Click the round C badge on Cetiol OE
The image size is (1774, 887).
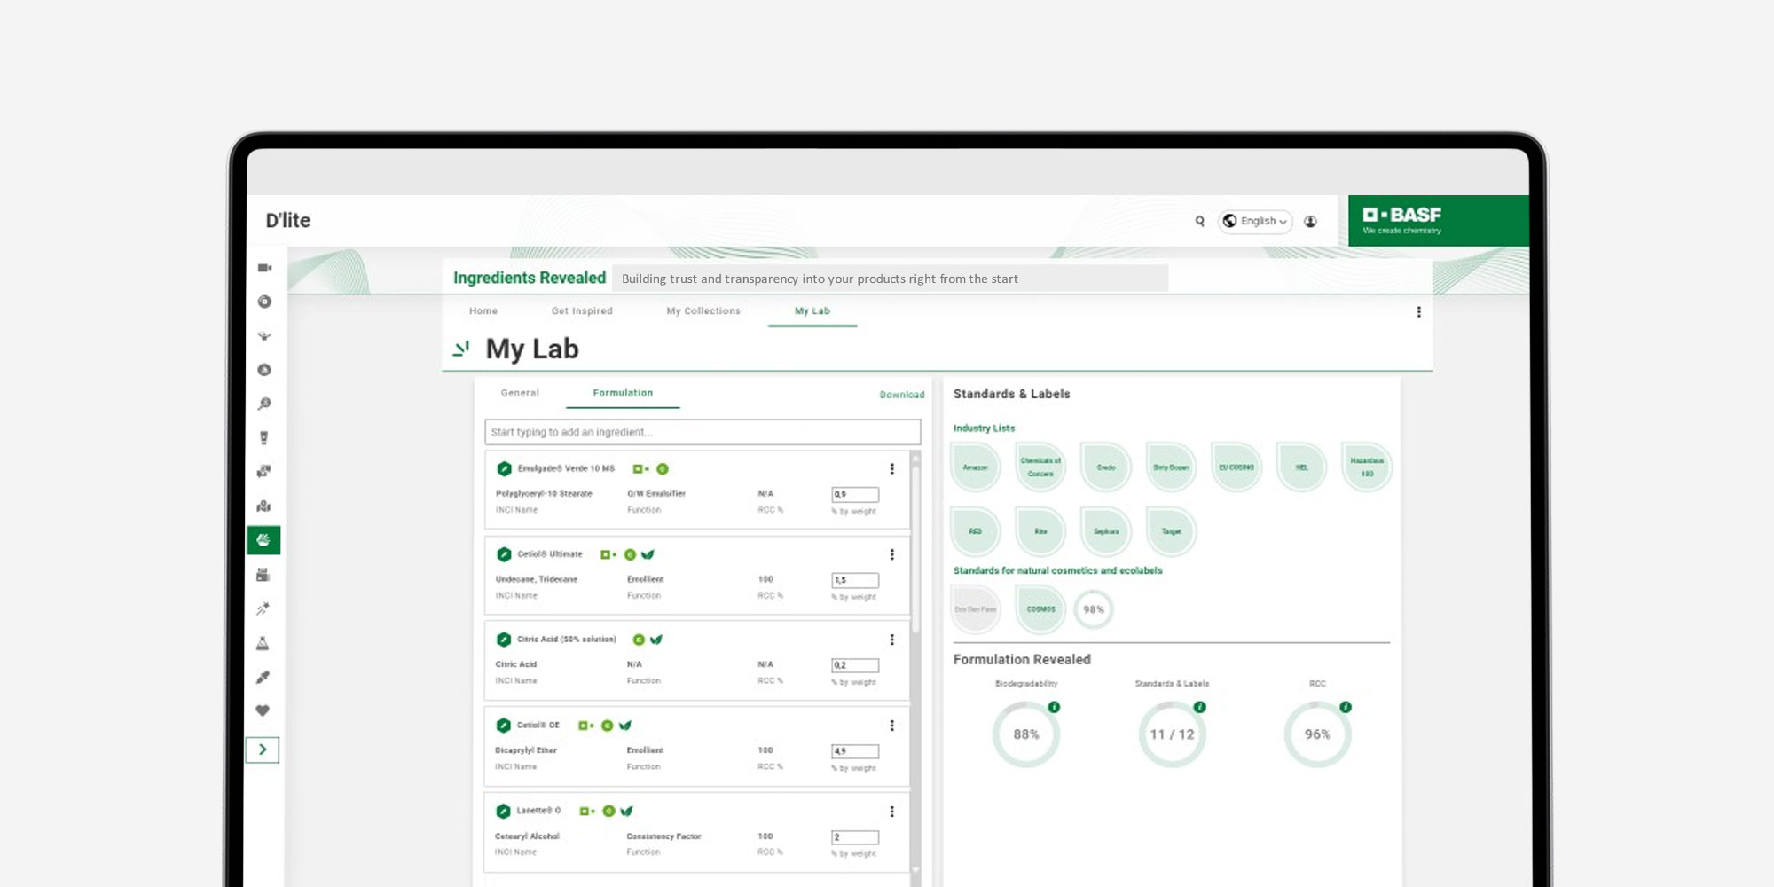pos(608,726)
